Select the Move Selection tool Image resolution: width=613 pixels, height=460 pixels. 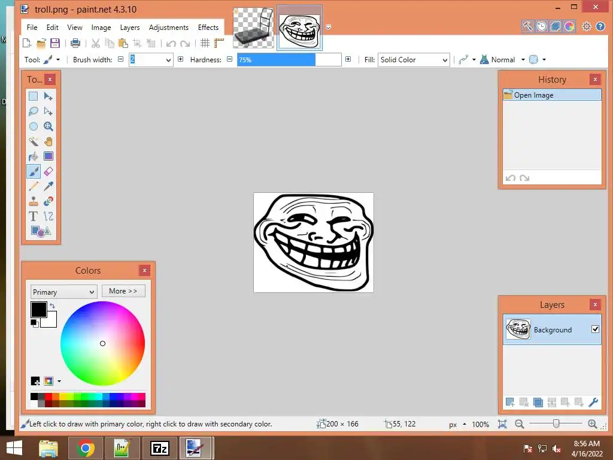[x=48, y=111]
